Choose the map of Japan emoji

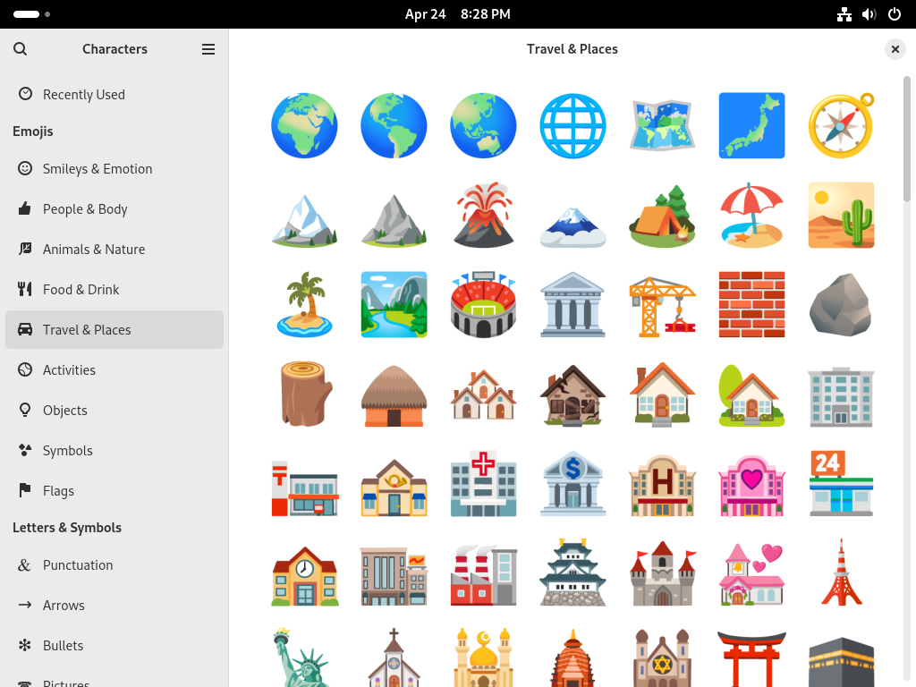coord(751,125)
